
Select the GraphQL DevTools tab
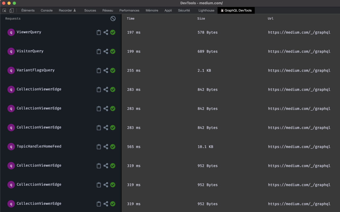(x=236, y=10)
